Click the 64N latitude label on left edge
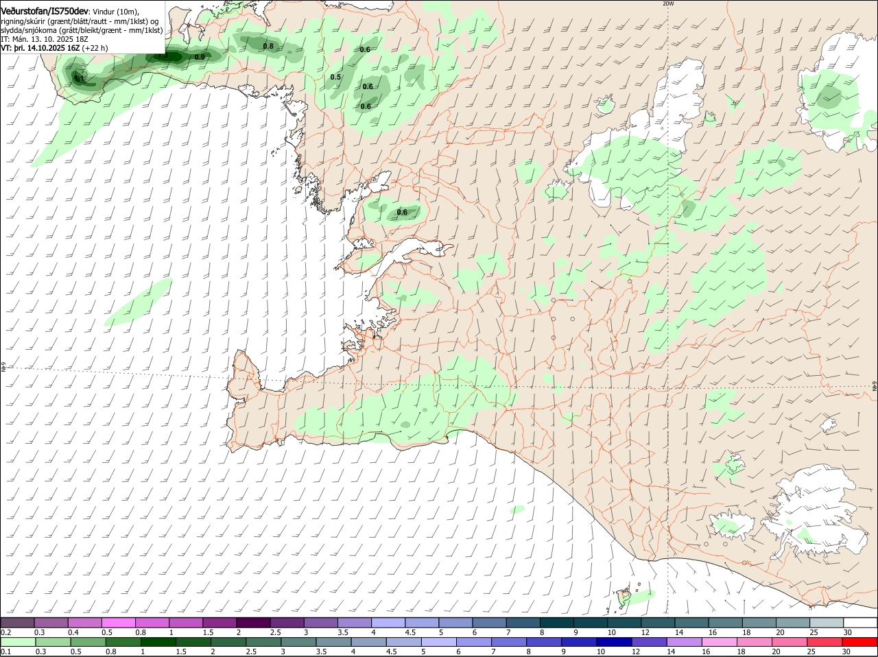The image size is (878, 657). click(3, 368)
